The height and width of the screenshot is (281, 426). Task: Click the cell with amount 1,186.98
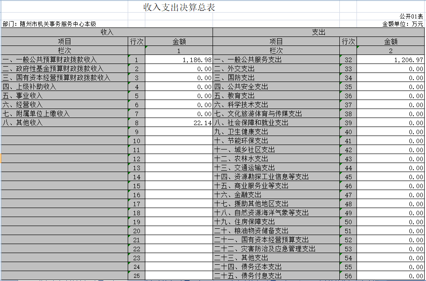179,60
